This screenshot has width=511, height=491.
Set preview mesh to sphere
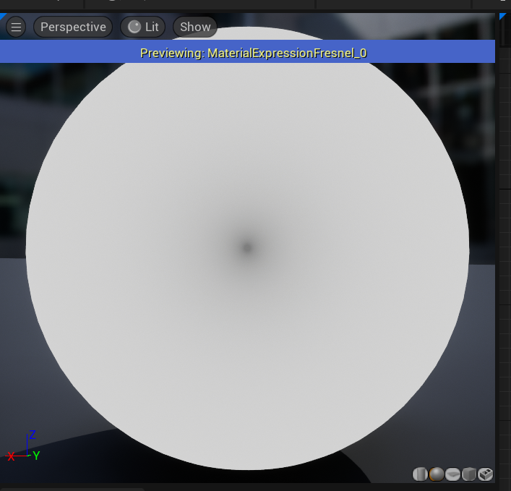click(437, 474)
